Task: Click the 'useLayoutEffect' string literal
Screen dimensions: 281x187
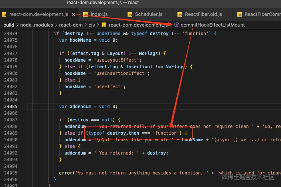Action: tap(116, 60)
